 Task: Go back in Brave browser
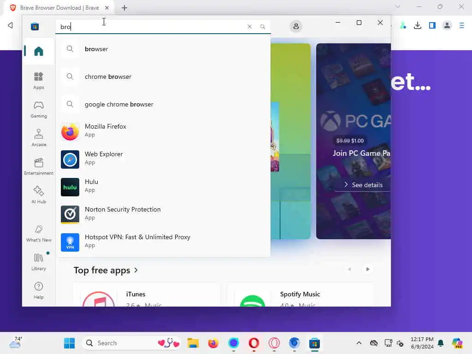pyautogui.click(x=11, y=25)
